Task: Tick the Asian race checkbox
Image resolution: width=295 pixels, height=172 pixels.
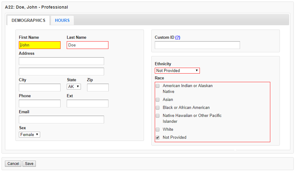Action: tap(158, 100)
